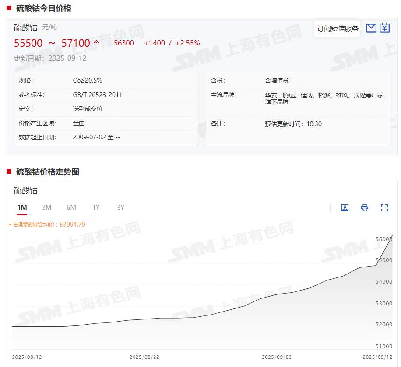
Task: Switch chart to 3M range
Action: pyautogui.click(x=47, y=208)
